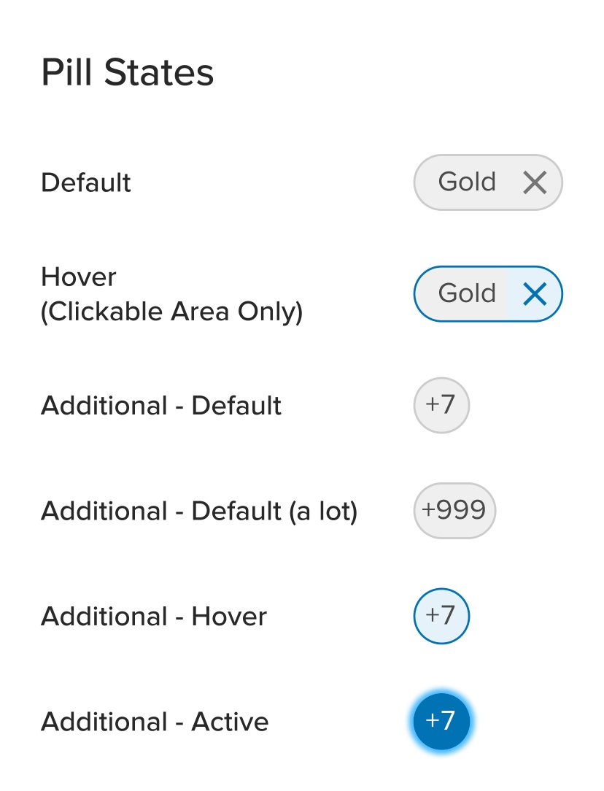604x791 pixels.
Task: Click the (Clickable Area Only) text
Action: tap(171, 312)
